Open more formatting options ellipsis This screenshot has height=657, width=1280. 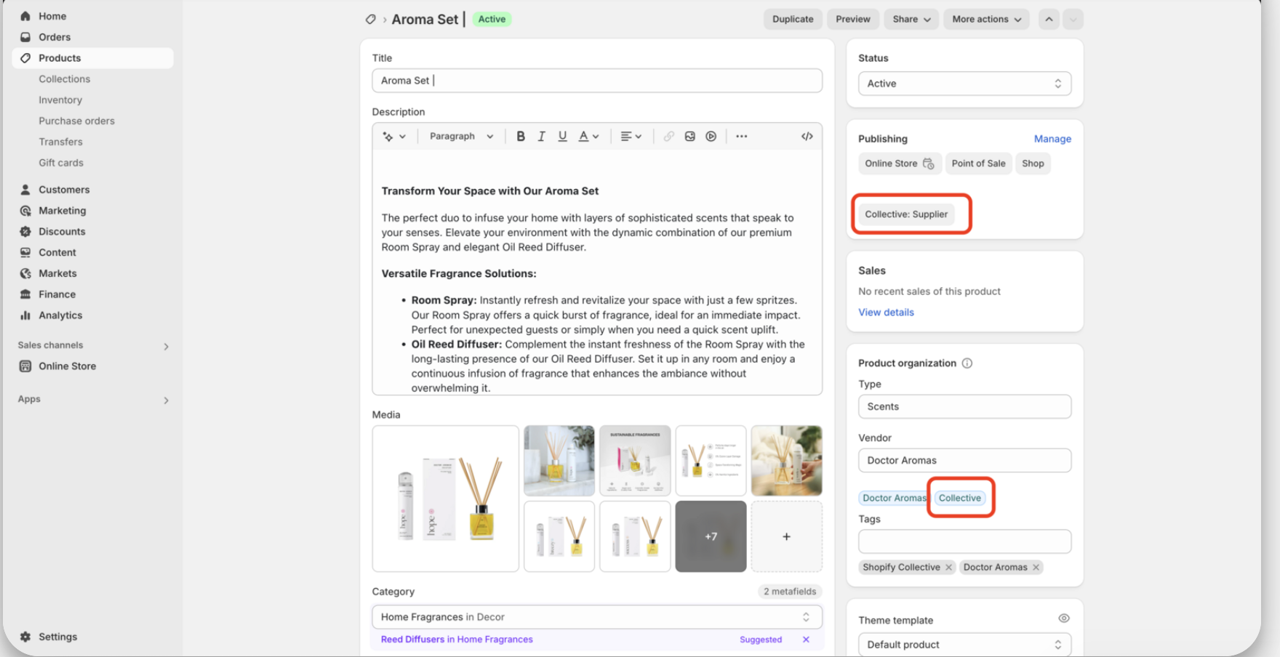(x=741, y=137)
